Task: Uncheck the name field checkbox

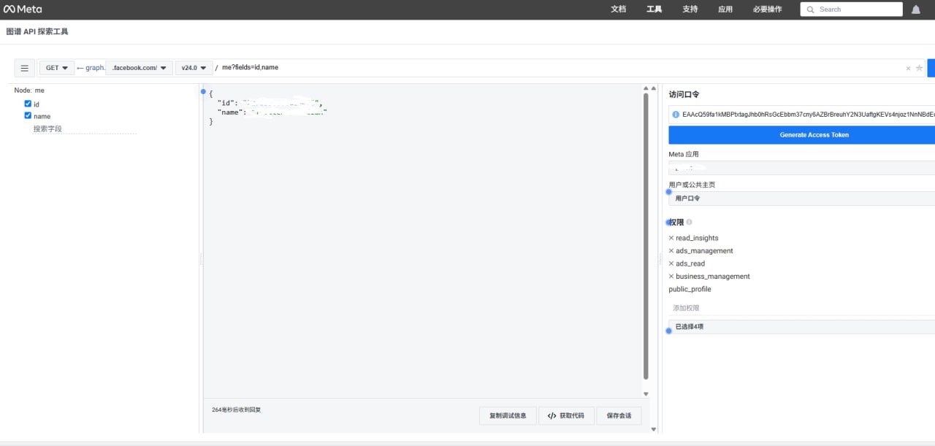Action: 28,115
